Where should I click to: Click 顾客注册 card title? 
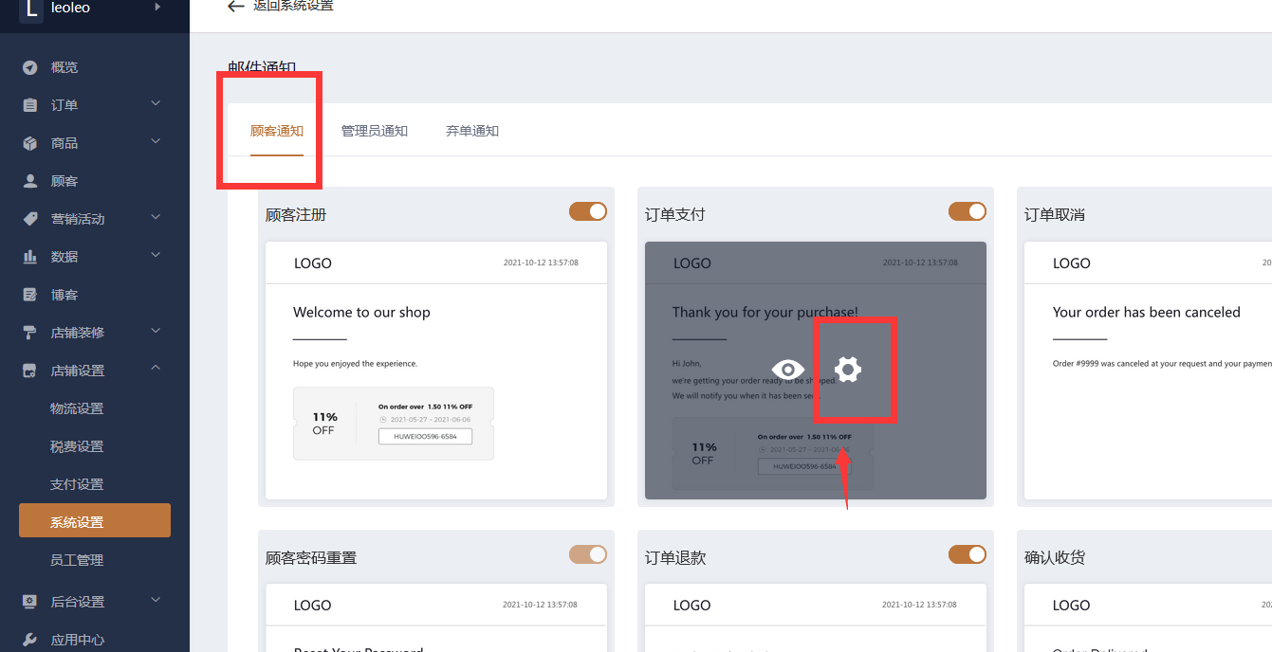[296, 215]
